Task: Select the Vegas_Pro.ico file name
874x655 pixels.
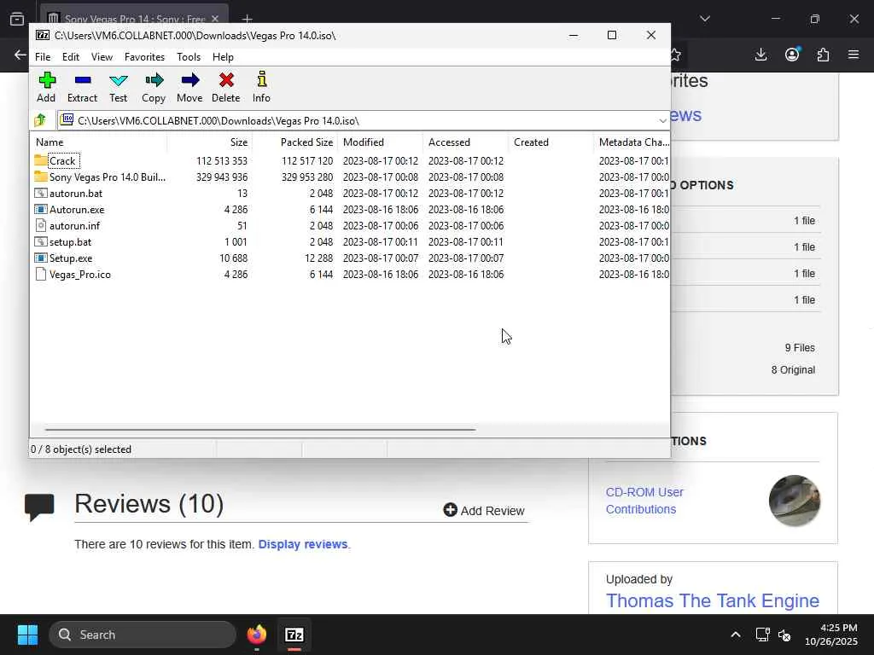Action: pyautogui.click(x=80, y=274)
